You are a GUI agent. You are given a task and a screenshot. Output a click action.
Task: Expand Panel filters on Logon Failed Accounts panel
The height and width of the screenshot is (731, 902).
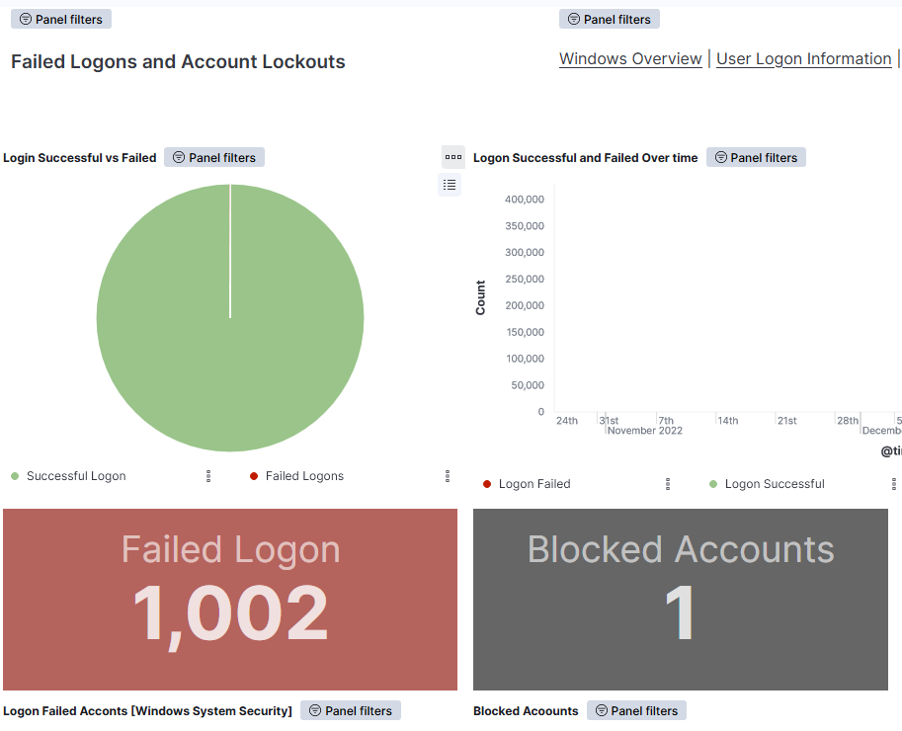(350, 710)
